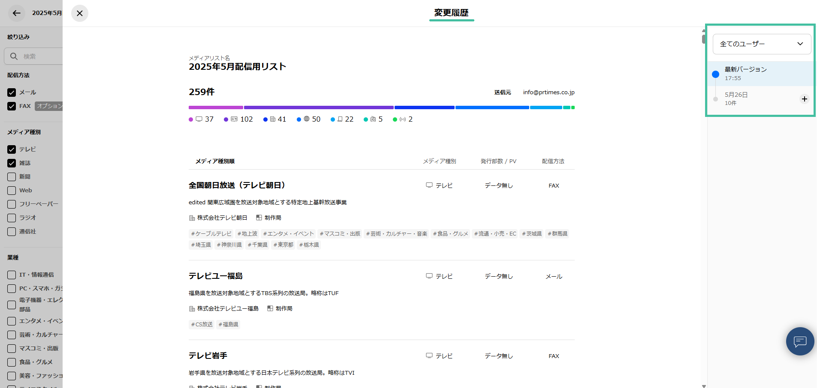This screenshot has height=388, width=817.
Task: Click the 変更履歴 tab heading
Action: 451,13
